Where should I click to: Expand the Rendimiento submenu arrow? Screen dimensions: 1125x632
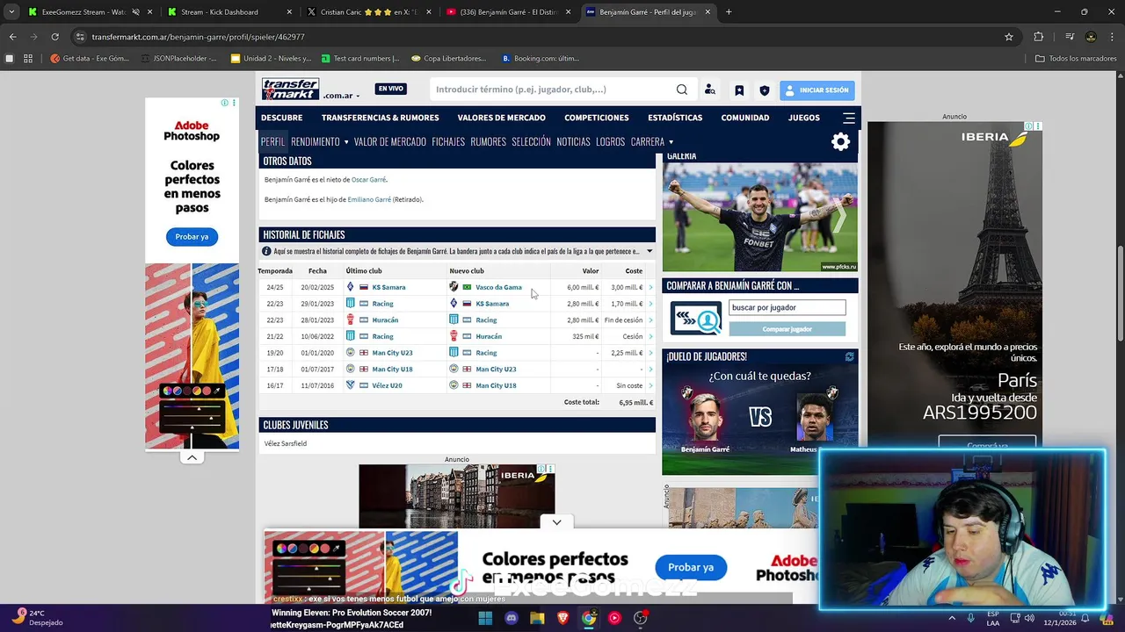[x=346, y=142]
